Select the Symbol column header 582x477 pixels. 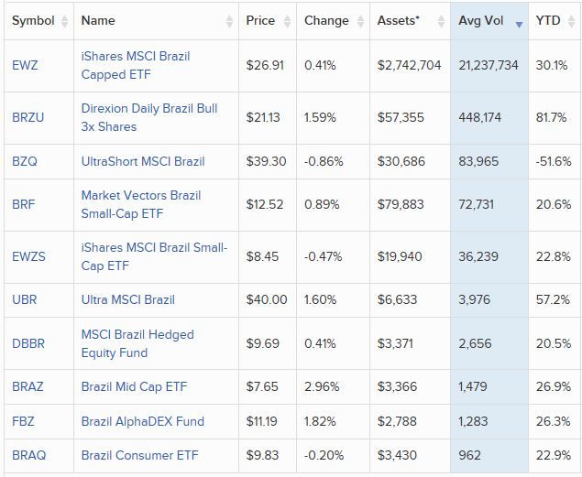pyautogui.click(x=39, y=21)
